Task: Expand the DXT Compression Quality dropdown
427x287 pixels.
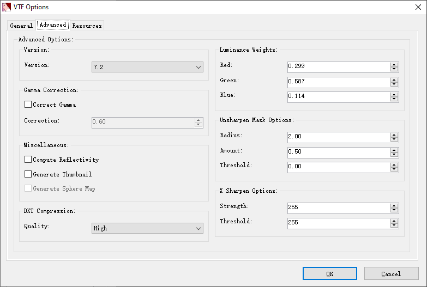Action: pyautogui.click(x=147, y=228)
